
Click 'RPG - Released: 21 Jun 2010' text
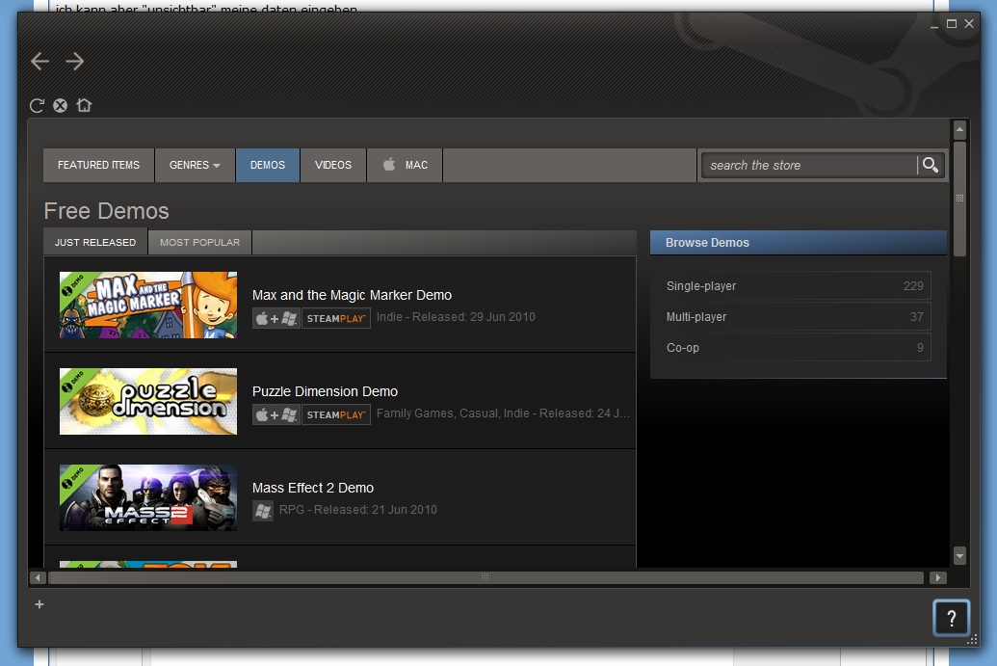358,510
